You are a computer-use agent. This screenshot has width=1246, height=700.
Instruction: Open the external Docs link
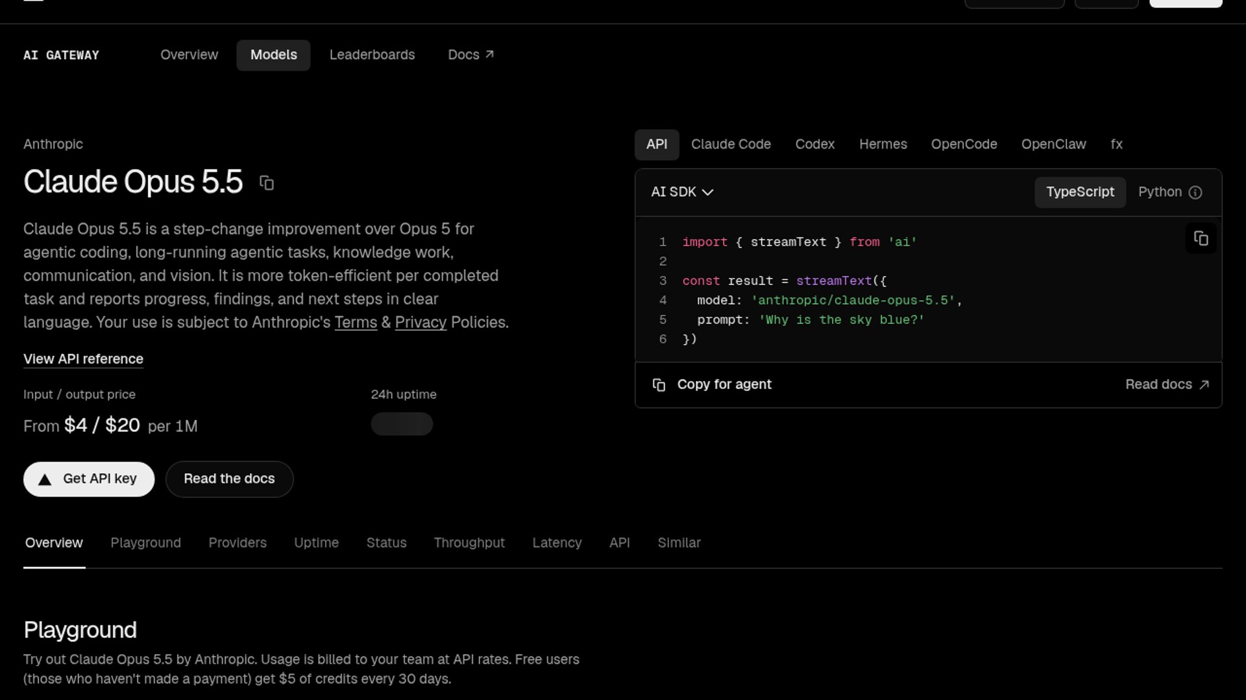coord(471,55)
